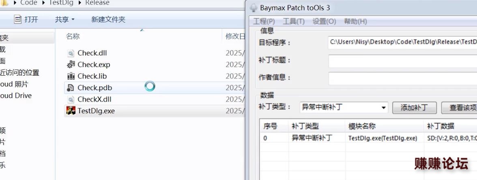This screenshot has height=180, width=477.
Task: Expand the 共享 dropdown menu
Action: (x=65, y=19)
